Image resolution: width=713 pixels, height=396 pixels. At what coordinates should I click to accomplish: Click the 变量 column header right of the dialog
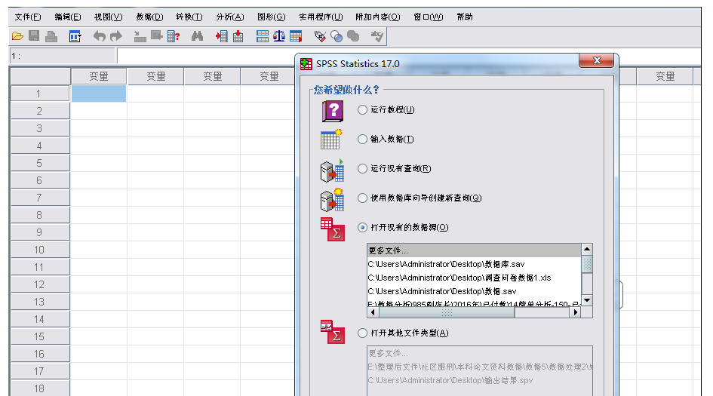665,76
